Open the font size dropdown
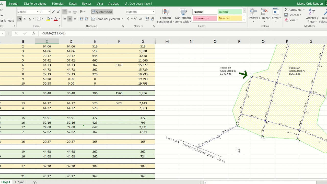This screenshot has width=327, height=184. tap(49, 12)
